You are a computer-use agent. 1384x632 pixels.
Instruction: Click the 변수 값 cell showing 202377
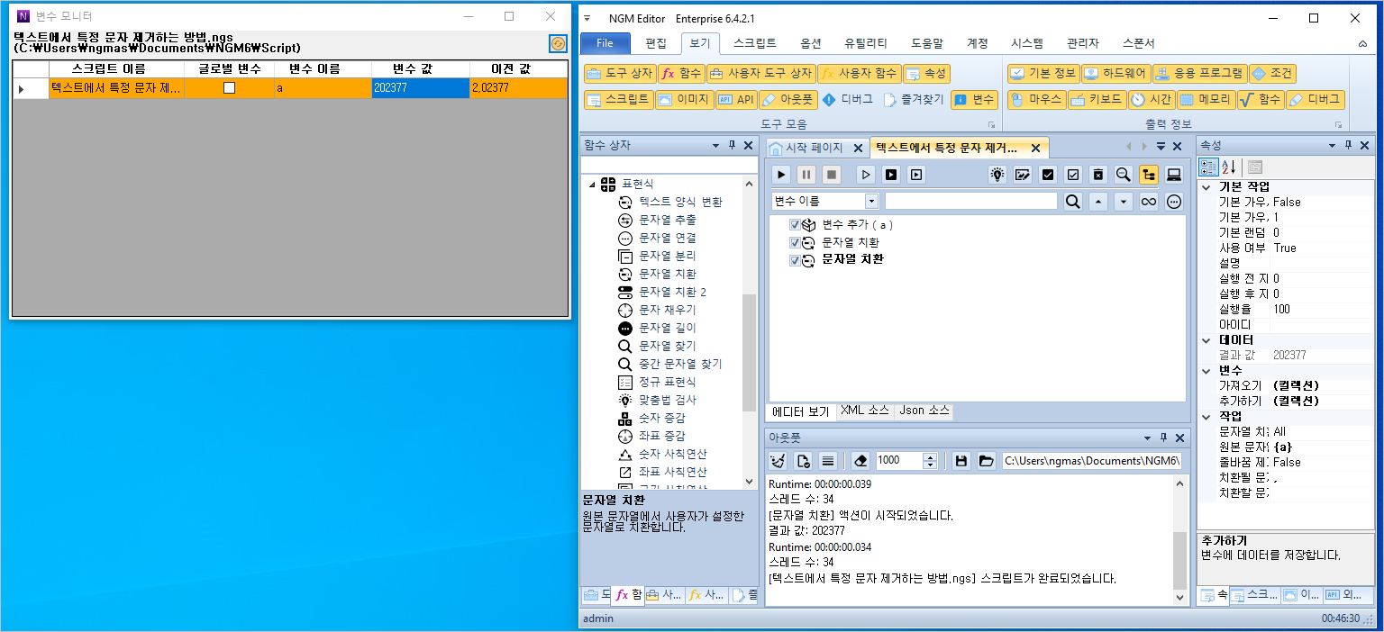420,88
